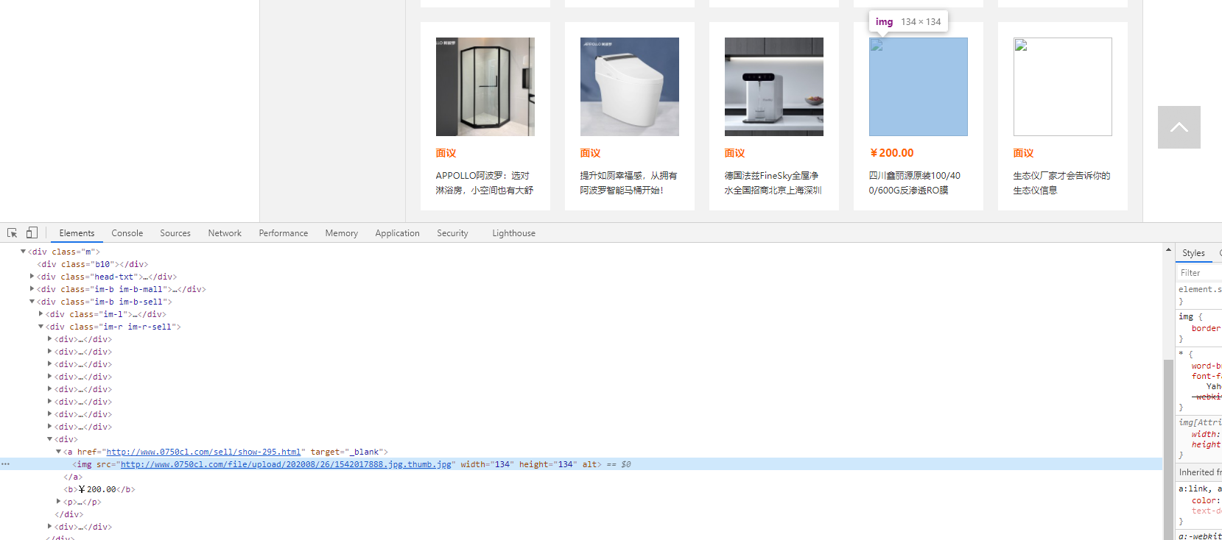Click the three-dots icon beside selected img line
Screen dimensions: 1222x540
pyautogui.click(x=6, y=464)
